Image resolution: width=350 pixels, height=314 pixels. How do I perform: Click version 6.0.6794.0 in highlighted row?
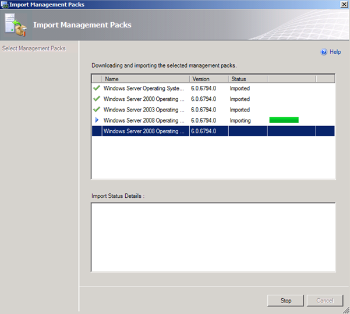click(x=203, y=131)
